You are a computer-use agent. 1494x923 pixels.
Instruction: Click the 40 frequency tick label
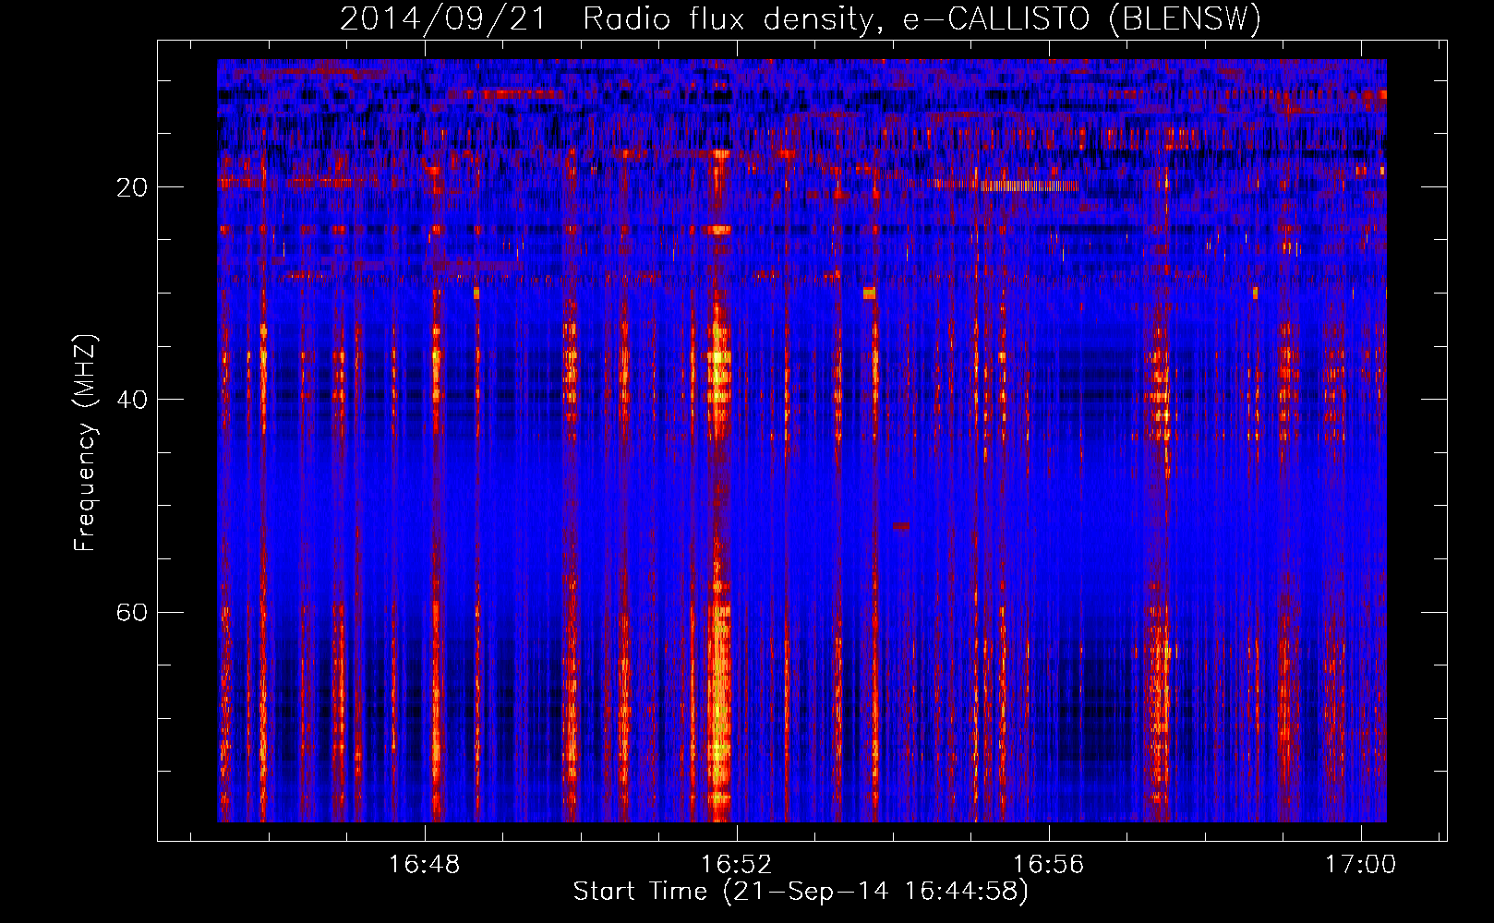pyautogui.click(x=132, y=400)
